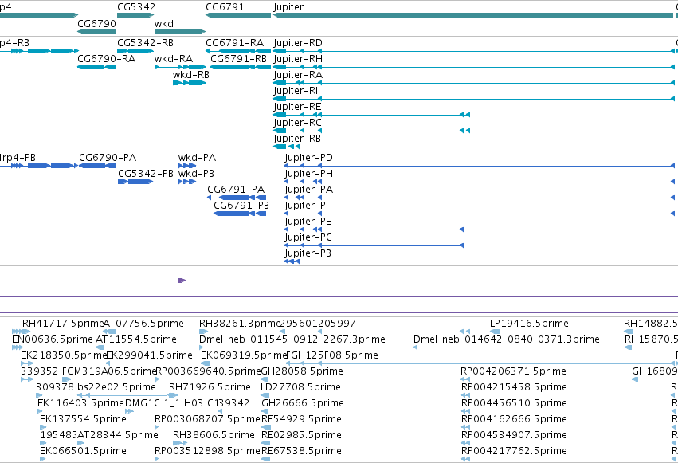The width and height of the screenshot is (678, 463).
Task: Click the Jupiter-RI transcript label
Action: [296, 91]
